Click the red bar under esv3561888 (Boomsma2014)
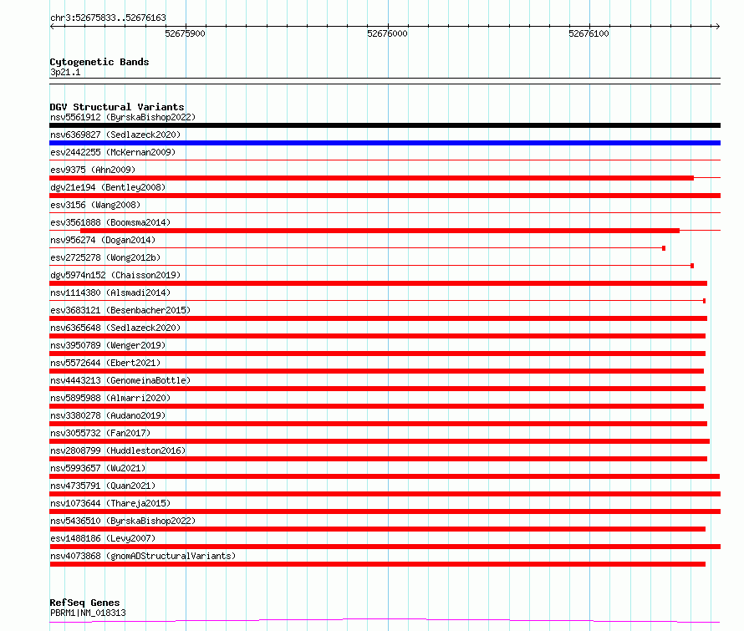Screen dimensions: 744x631 pos(380,231)
